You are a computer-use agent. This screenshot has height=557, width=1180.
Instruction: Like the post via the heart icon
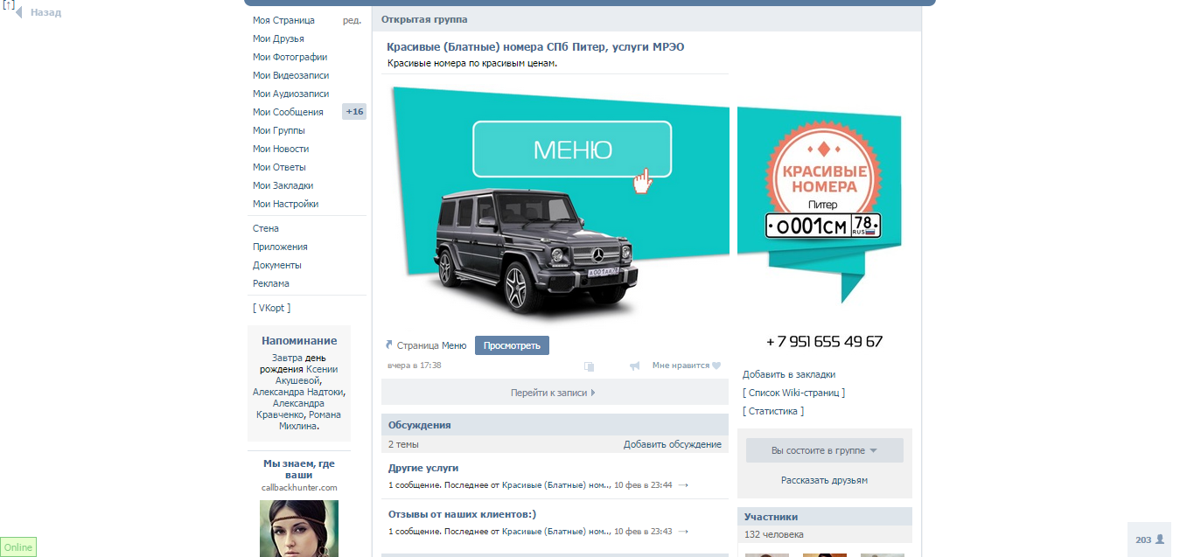click(x=716, y=366)
